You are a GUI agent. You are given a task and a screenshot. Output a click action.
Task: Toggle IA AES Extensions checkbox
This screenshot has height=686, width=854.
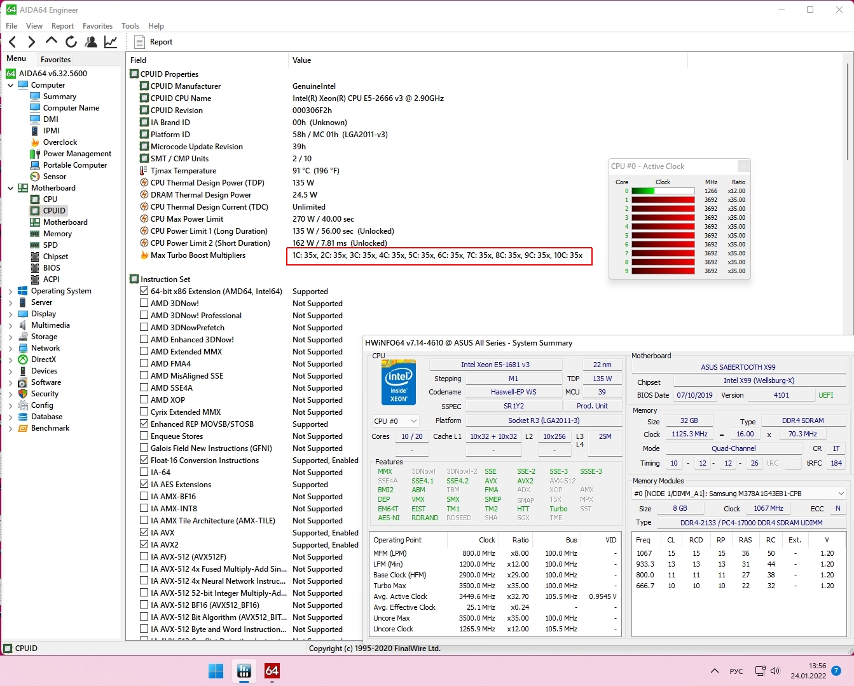pos(144,485)
